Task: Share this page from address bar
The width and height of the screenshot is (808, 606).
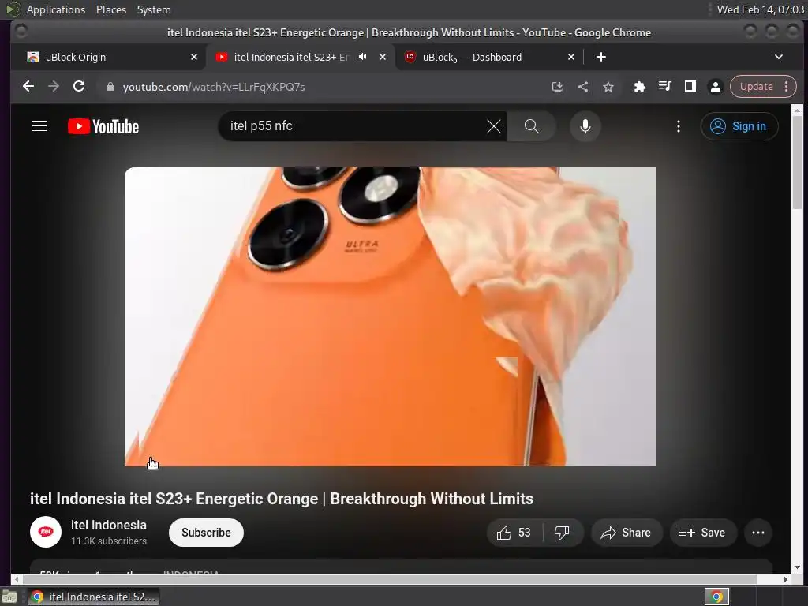Action: [583, 87]
